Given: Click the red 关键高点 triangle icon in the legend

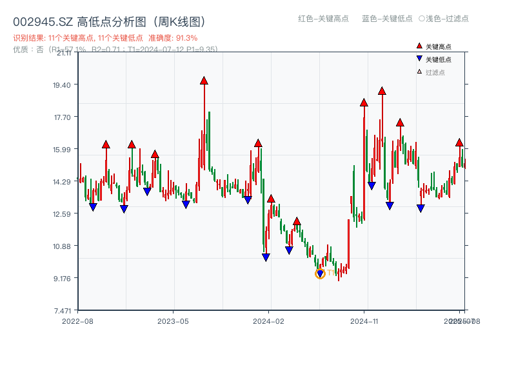Looking at the screenshot, I should pyautogui.click(x=419, y=45).
